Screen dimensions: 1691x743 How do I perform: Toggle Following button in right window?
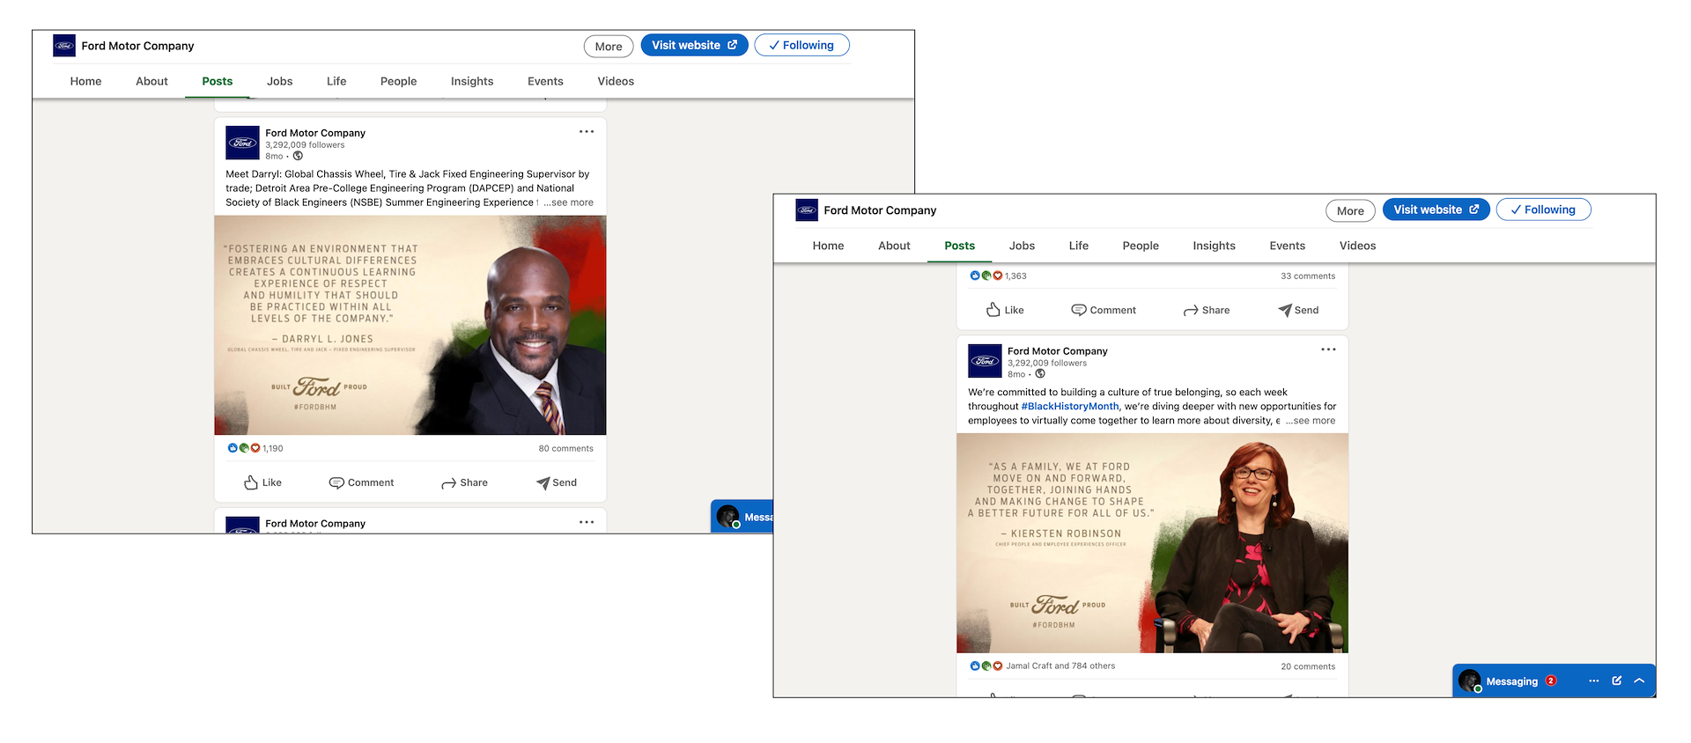coord(1543,210)
